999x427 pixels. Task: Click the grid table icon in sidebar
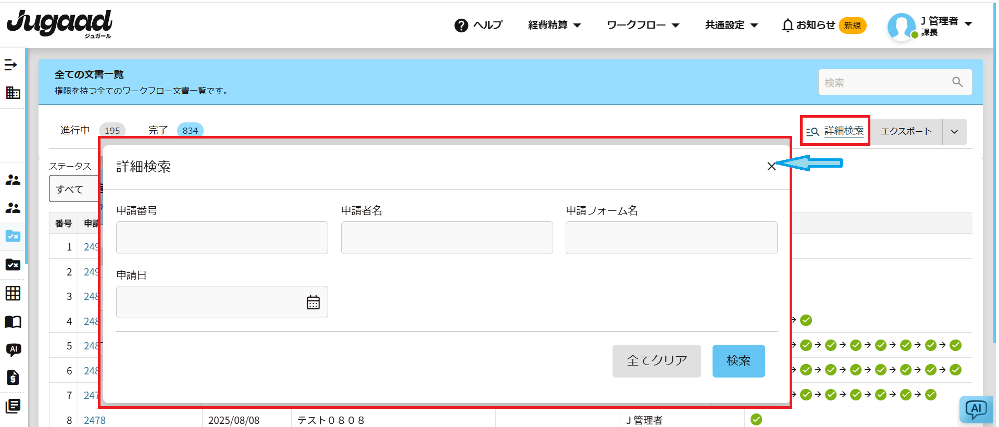point(13,293)
